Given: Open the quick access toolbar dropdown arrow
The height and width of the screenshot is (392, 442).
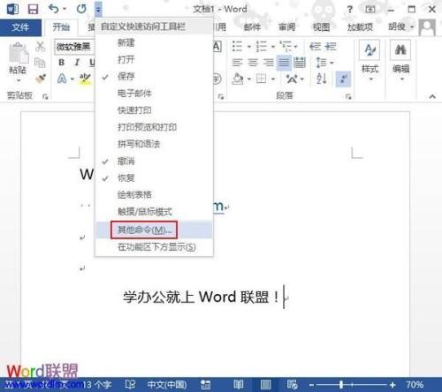Looking at the screenshot, I should point(98,10).
